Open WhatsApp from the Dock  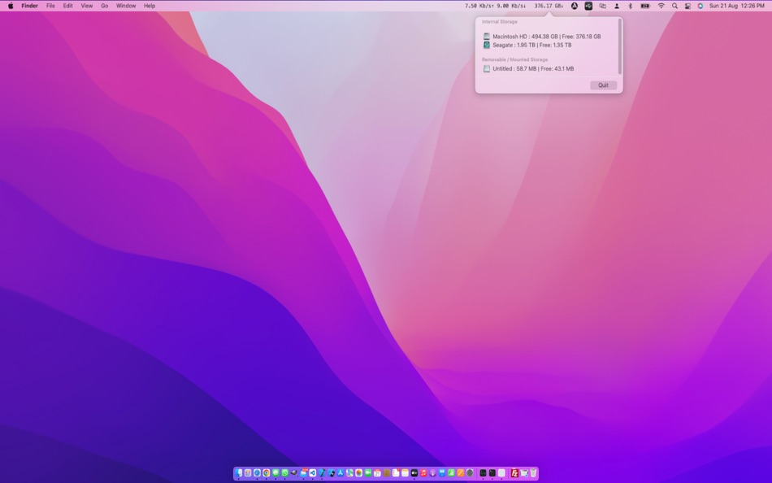pos(284,472)
